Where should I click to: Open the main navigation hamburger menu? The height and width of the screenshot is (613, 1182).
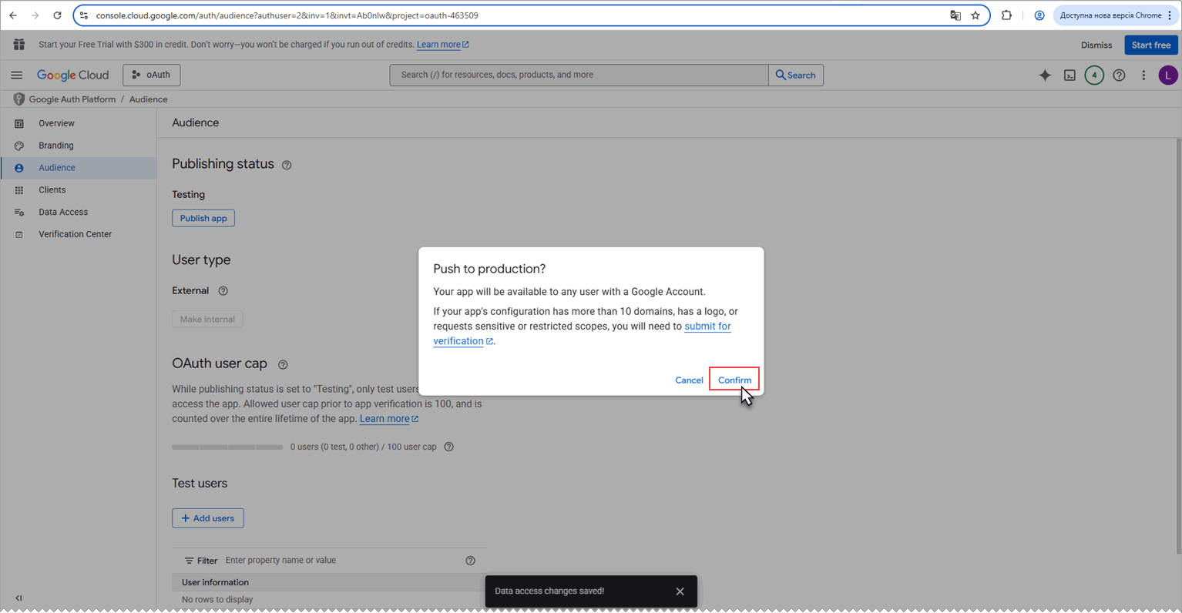tap(16, 75)
